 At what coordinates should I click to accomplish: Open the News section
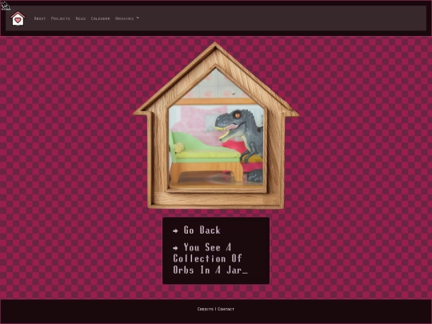pos(81,18)
